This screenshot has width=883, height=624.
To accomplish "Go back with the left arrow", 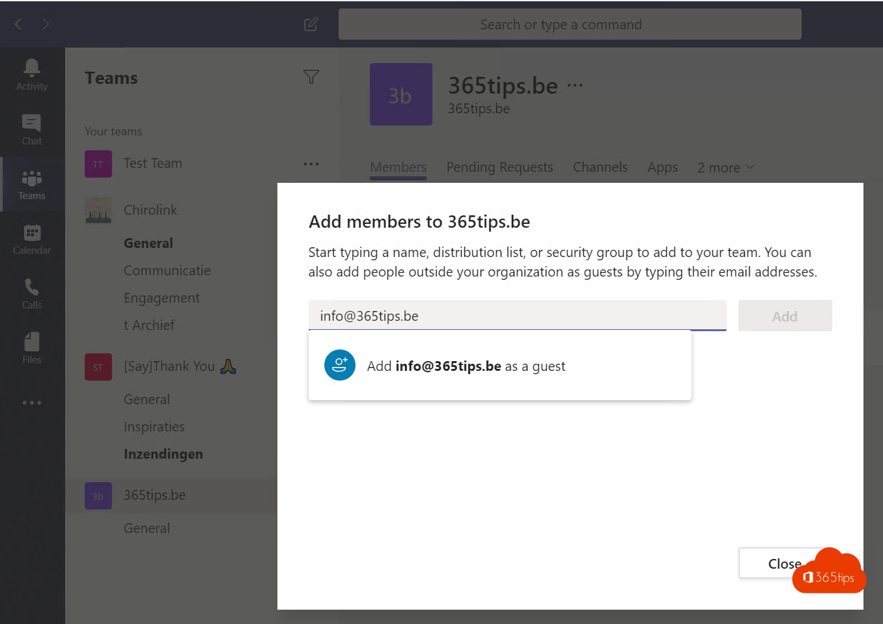I will click(18, 24).
